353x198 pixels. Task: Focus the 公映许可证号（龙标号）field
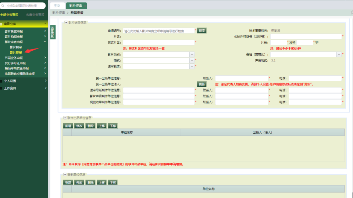pos(306,36)
